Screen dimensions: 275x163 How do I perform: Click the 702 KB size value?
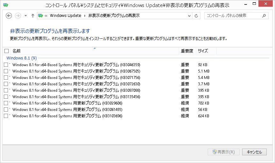click(204, 103)
